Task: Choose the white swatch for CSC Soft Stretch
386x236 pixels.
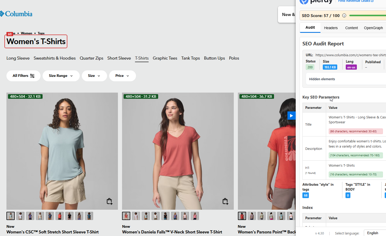Action: pos(20,216)
